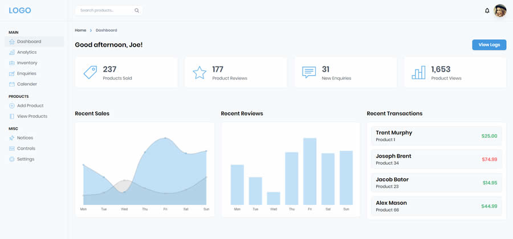Click the Products Sold tag icon

point(90,72)
